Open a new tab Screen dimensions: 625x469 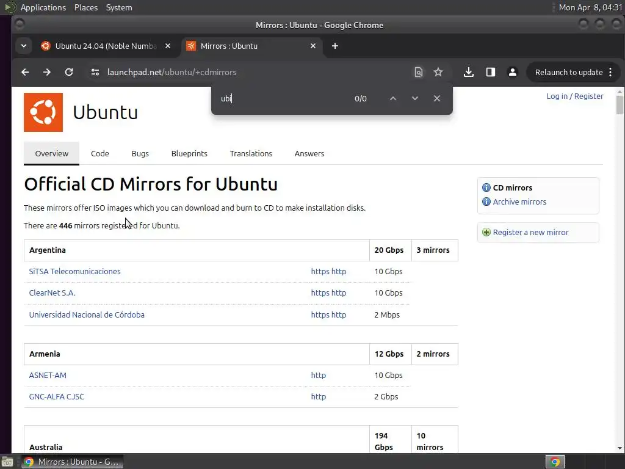click(x=335, y=46)
